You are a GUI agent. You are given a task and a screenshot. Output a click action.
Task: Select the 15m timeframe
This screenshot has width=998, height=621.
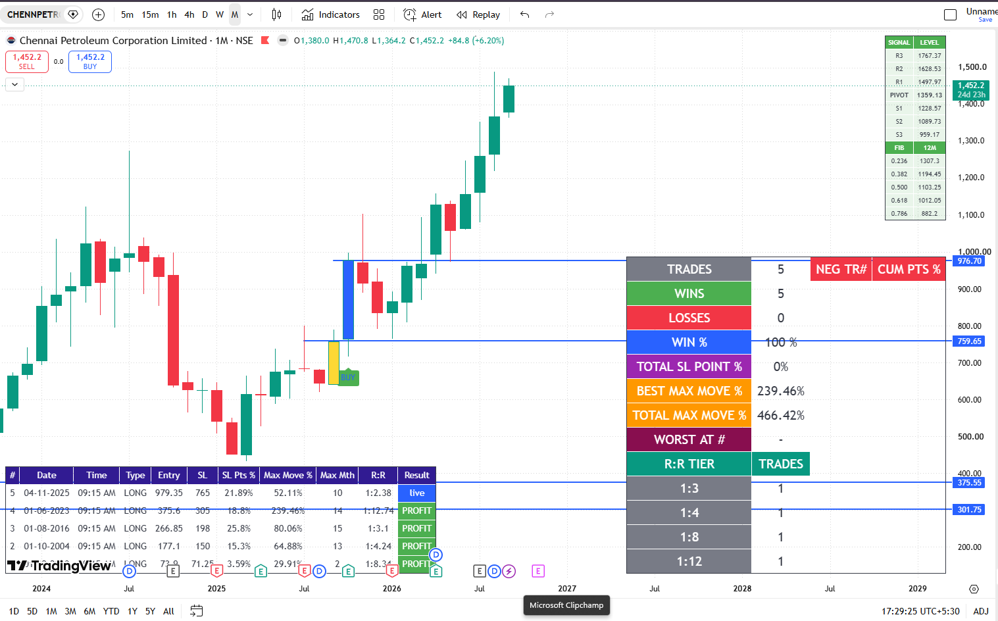tap(150, 14)
